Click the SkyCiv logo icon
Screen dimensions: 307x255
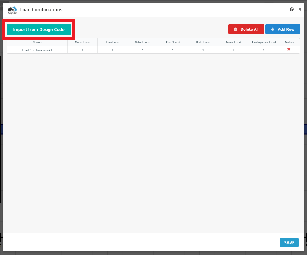pos(12,10)
